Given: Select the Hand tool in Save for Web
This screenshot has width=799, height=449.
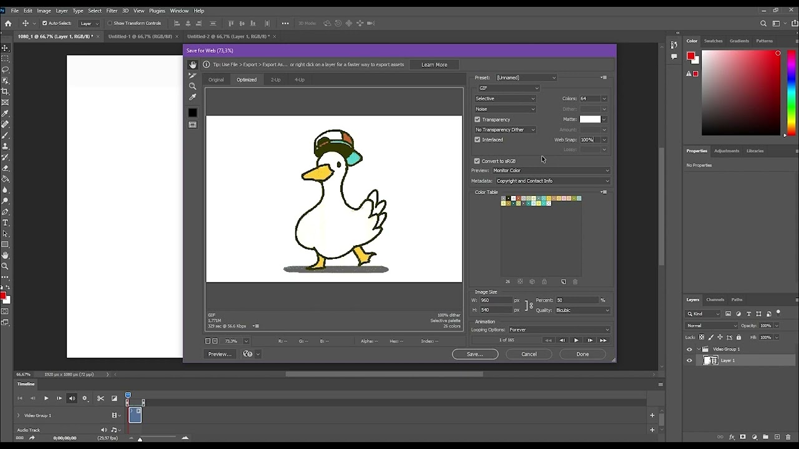Looking at the screenshot, I should point(193,65).
